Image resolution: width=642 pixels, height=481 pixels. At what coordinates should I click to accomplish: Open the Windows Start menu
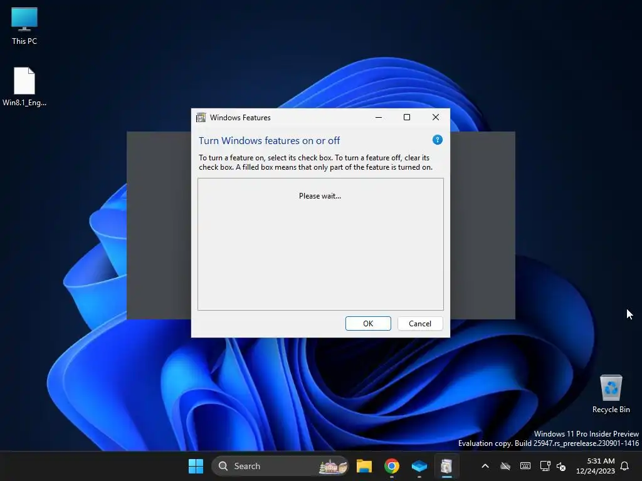[196, 466]
